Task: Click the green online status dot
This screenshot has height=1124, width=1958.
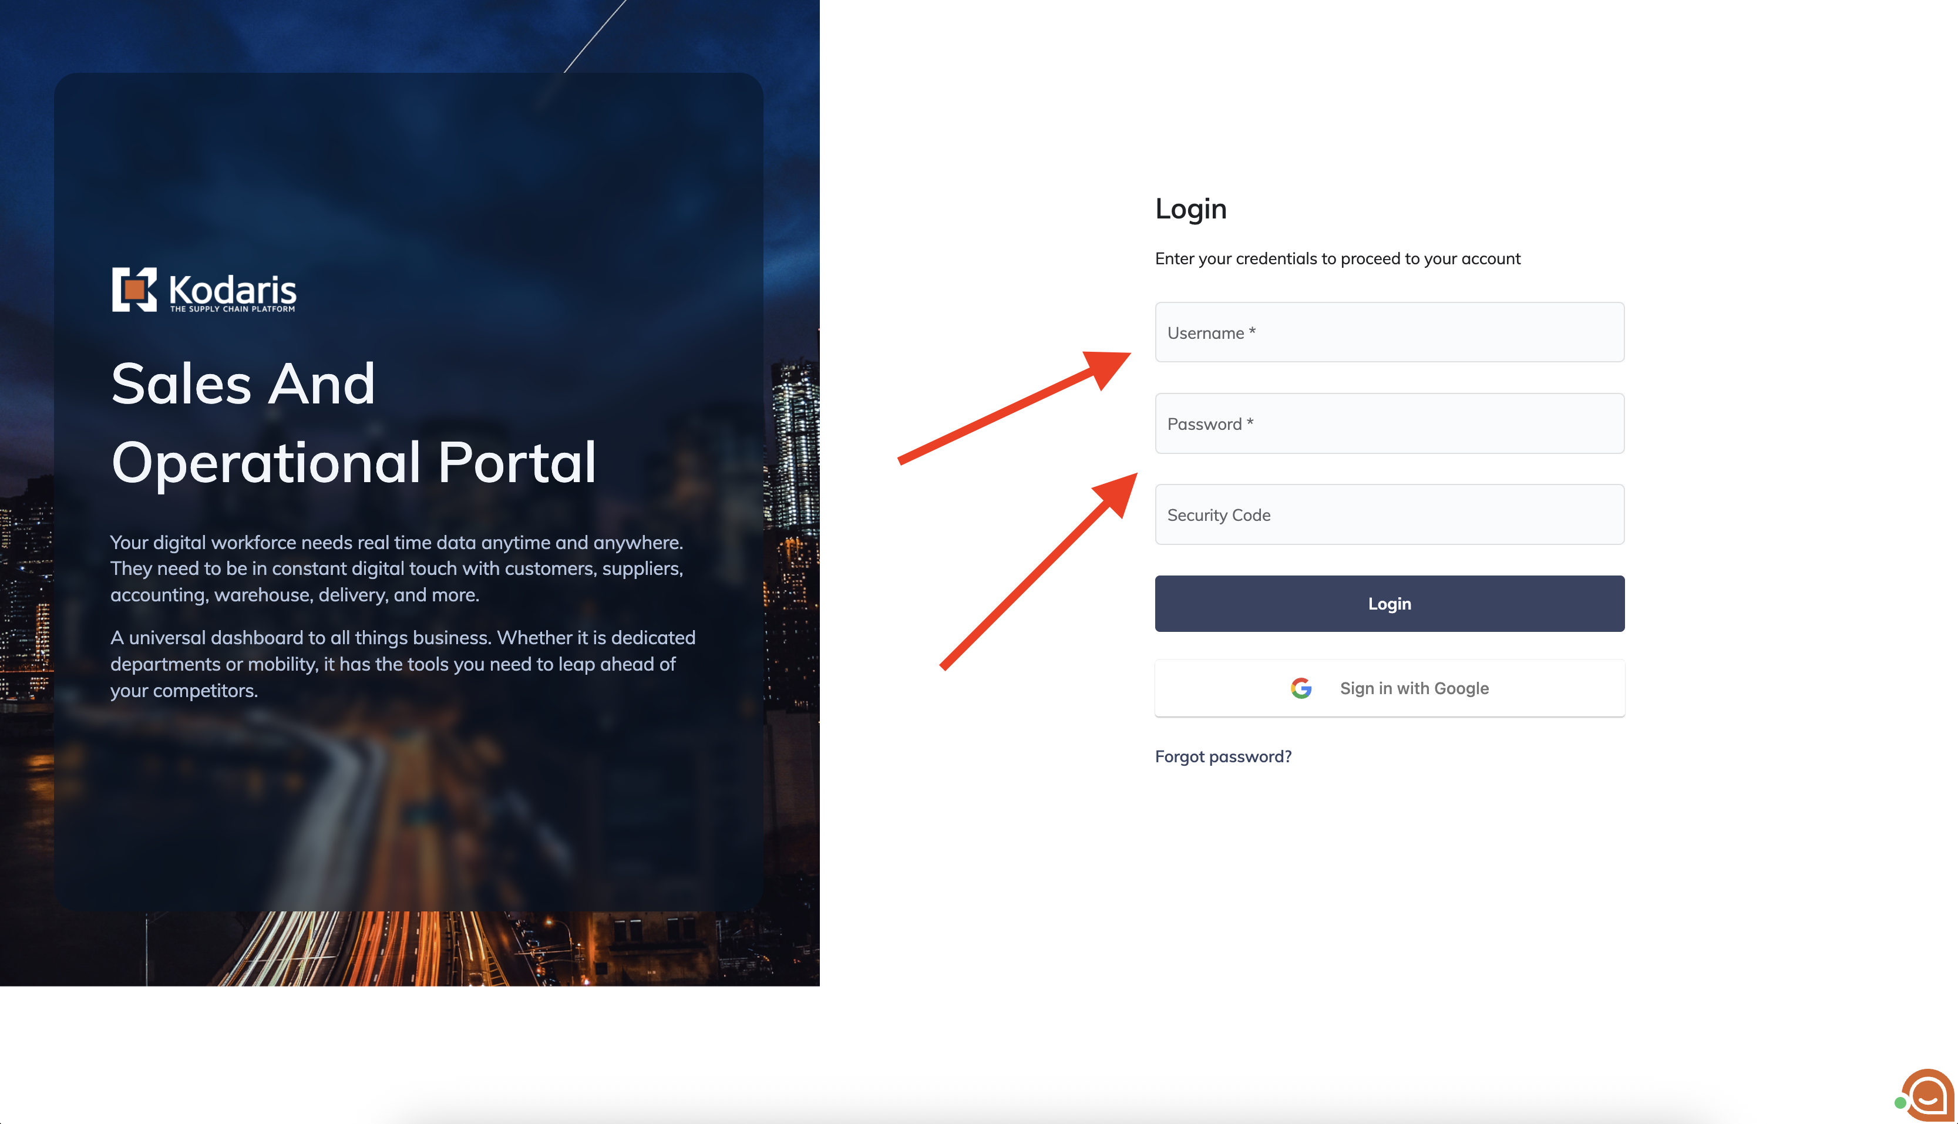Action: tap(1899, 1102)
